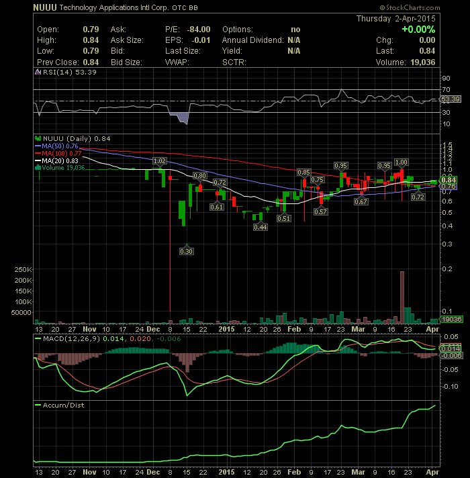Click the green 0.84 last price axis tag

click(449, 180)
